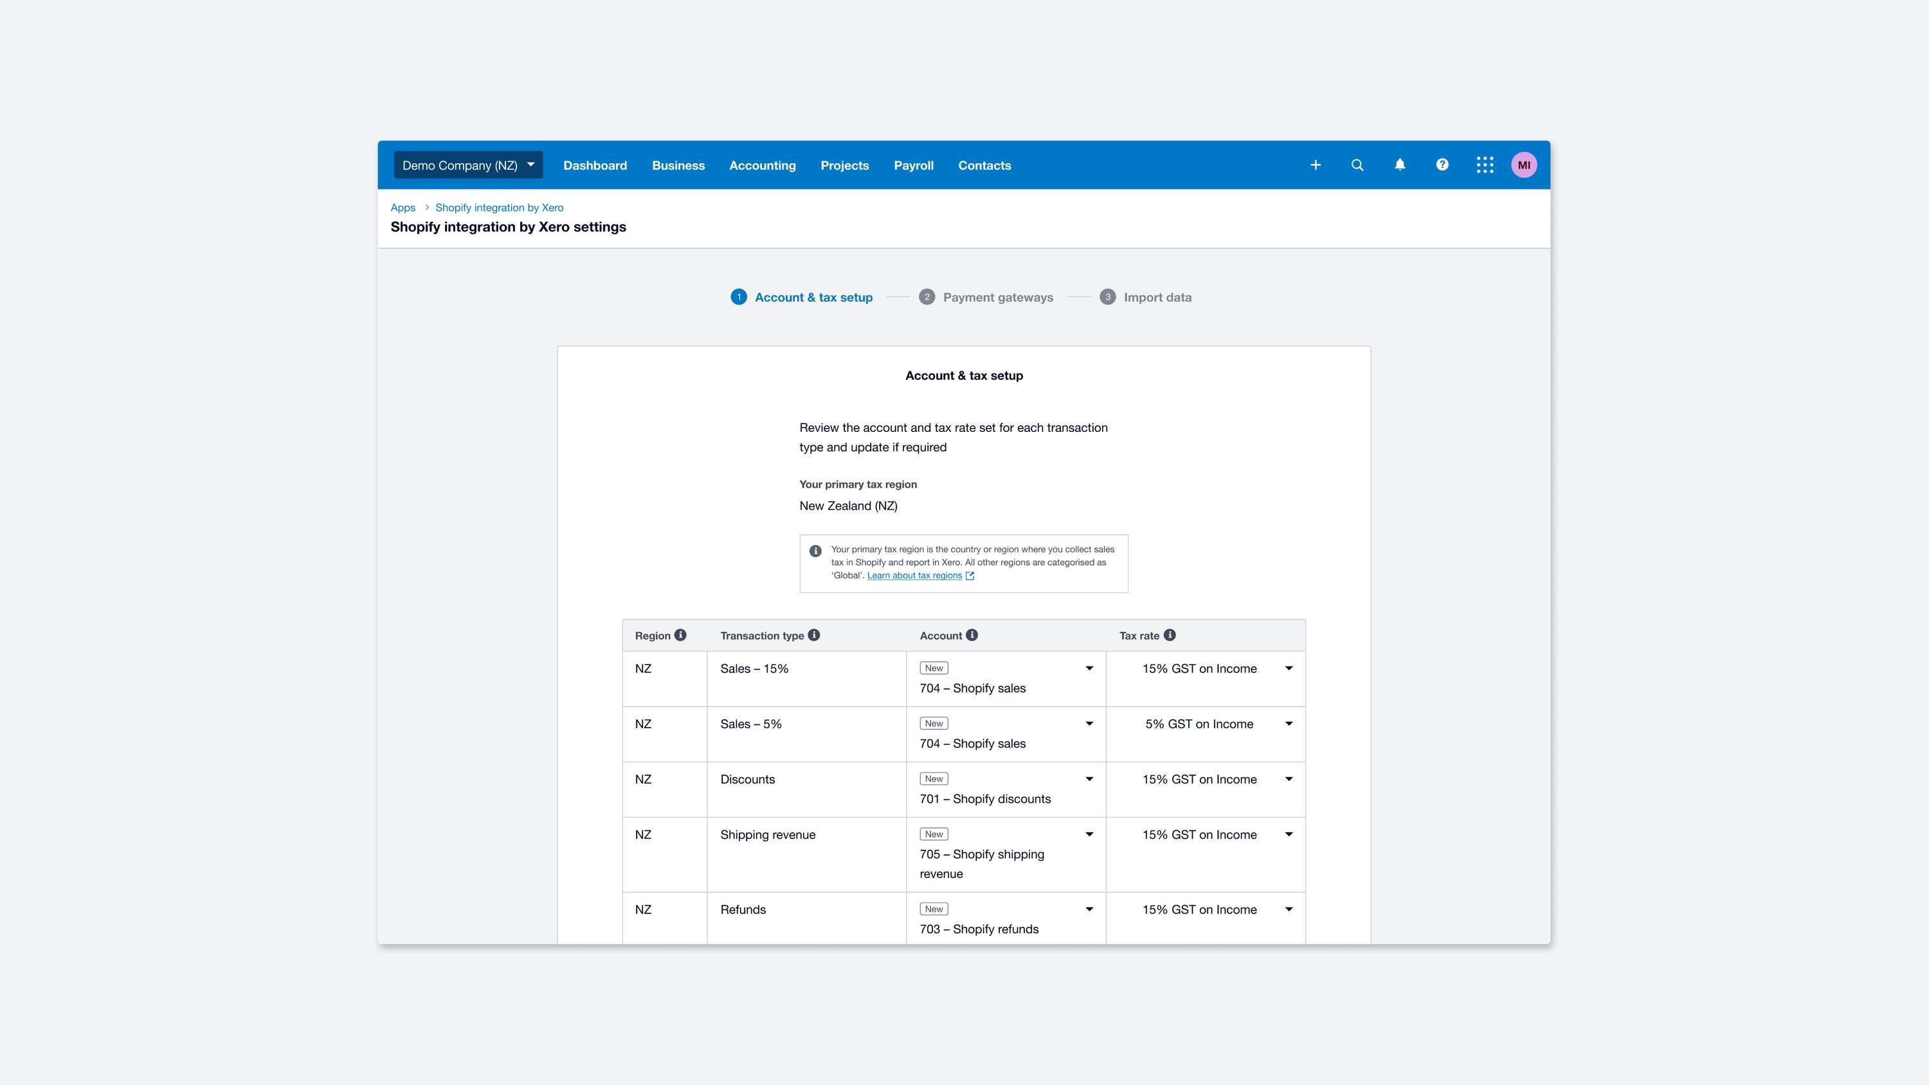The height and width of the screenshot is (1085, 1929).
Task: Open the Projects menu
Action: click(x=844, y=165)
